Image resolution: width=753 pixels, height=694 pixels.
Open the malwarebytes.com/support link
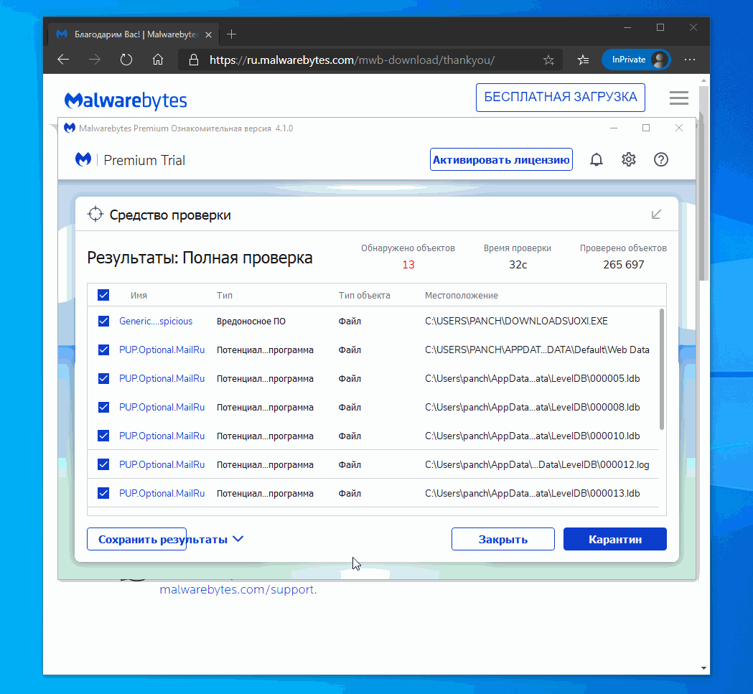(x=237, y=589)
